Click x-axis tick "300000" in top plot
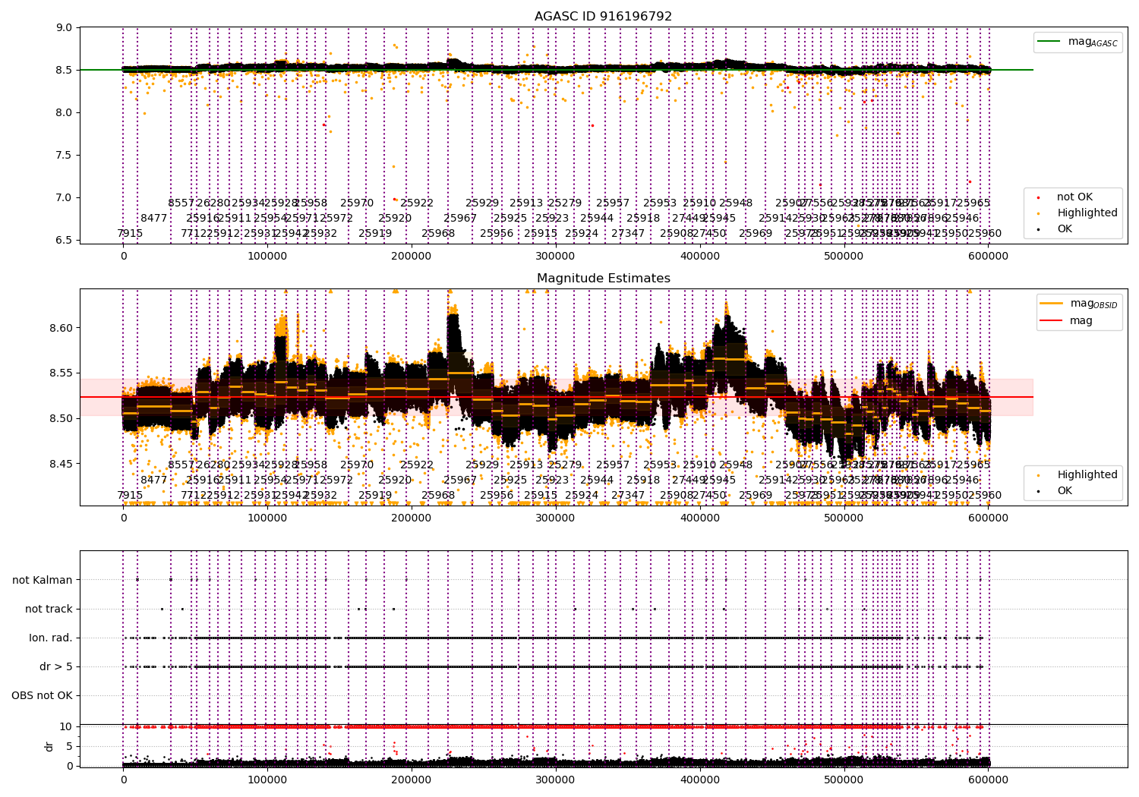 pyautogui.click(x=555, y=257)
